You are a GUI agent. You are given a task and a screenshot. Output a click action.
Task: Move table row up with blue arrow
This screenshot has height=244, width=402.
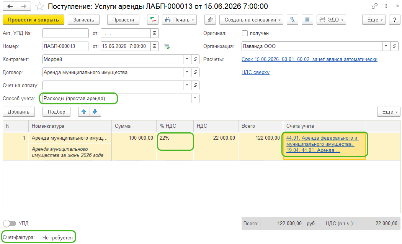(84, 112)
